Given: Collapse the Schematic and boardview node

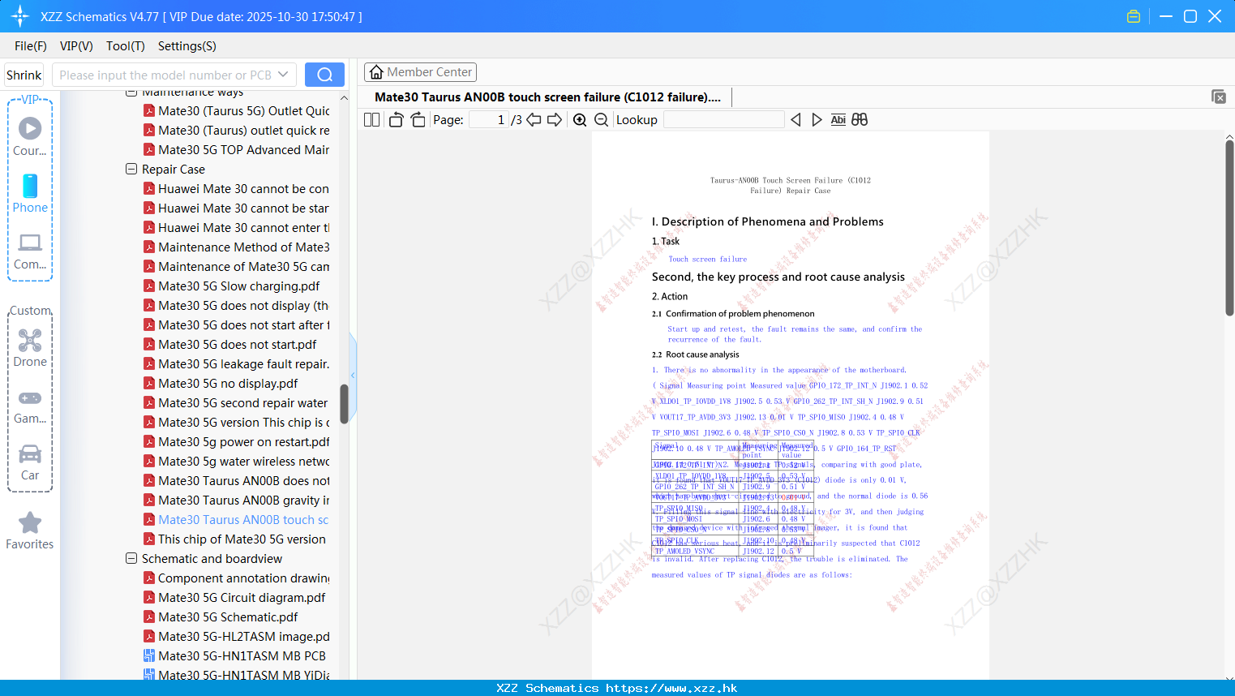Looking at the screenshot, I should point(131,558).
